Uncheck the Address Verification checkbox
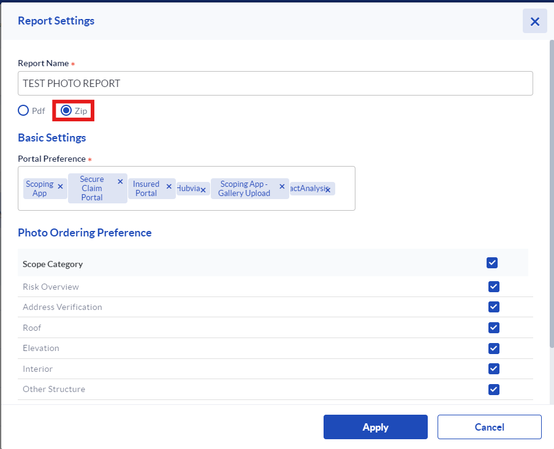 pyautogui.click(x=493, y=307)
